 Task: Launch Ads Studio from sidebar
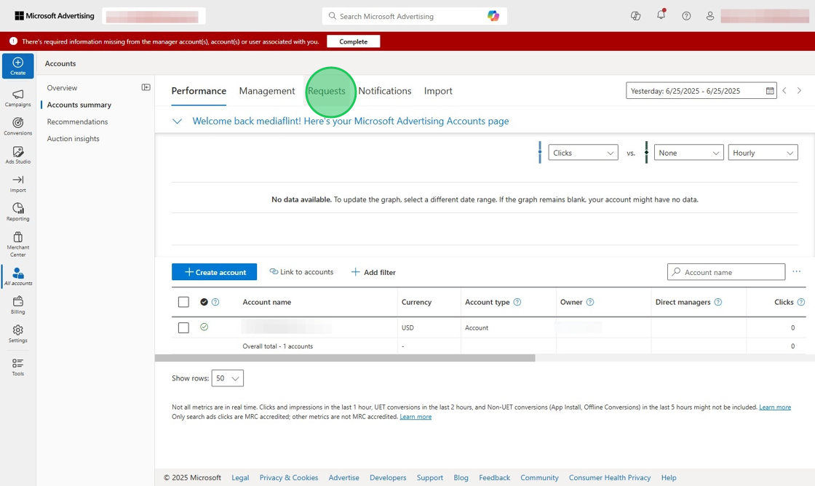point(17,155)
